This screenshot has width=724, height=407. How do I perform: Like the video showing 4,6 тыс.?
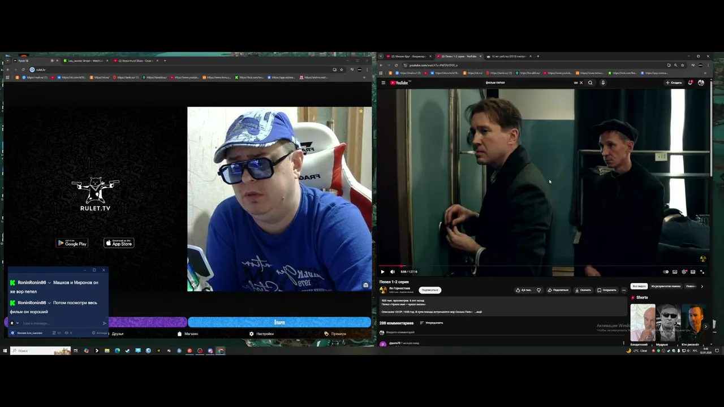(x=524, y=290)
